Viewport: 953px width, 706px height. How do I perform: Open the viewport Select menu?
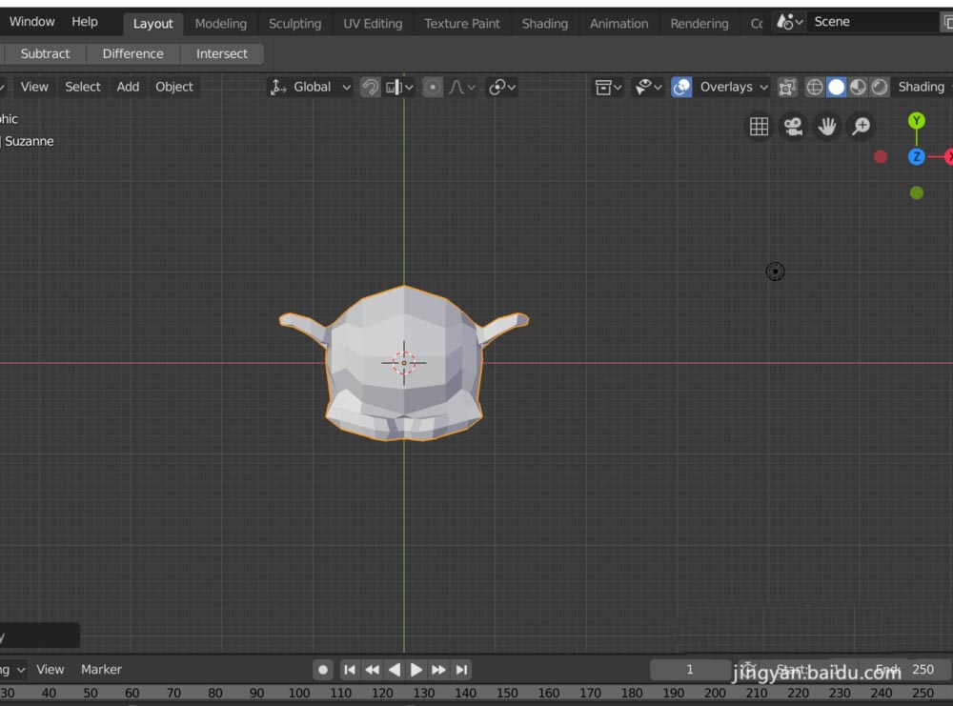pos(83,87)
